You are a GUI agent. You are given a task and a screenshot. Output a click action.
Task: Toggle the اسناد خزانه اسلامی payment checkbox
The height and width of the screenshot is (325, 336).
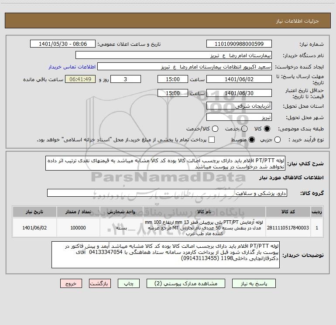(x=212, y=140)
